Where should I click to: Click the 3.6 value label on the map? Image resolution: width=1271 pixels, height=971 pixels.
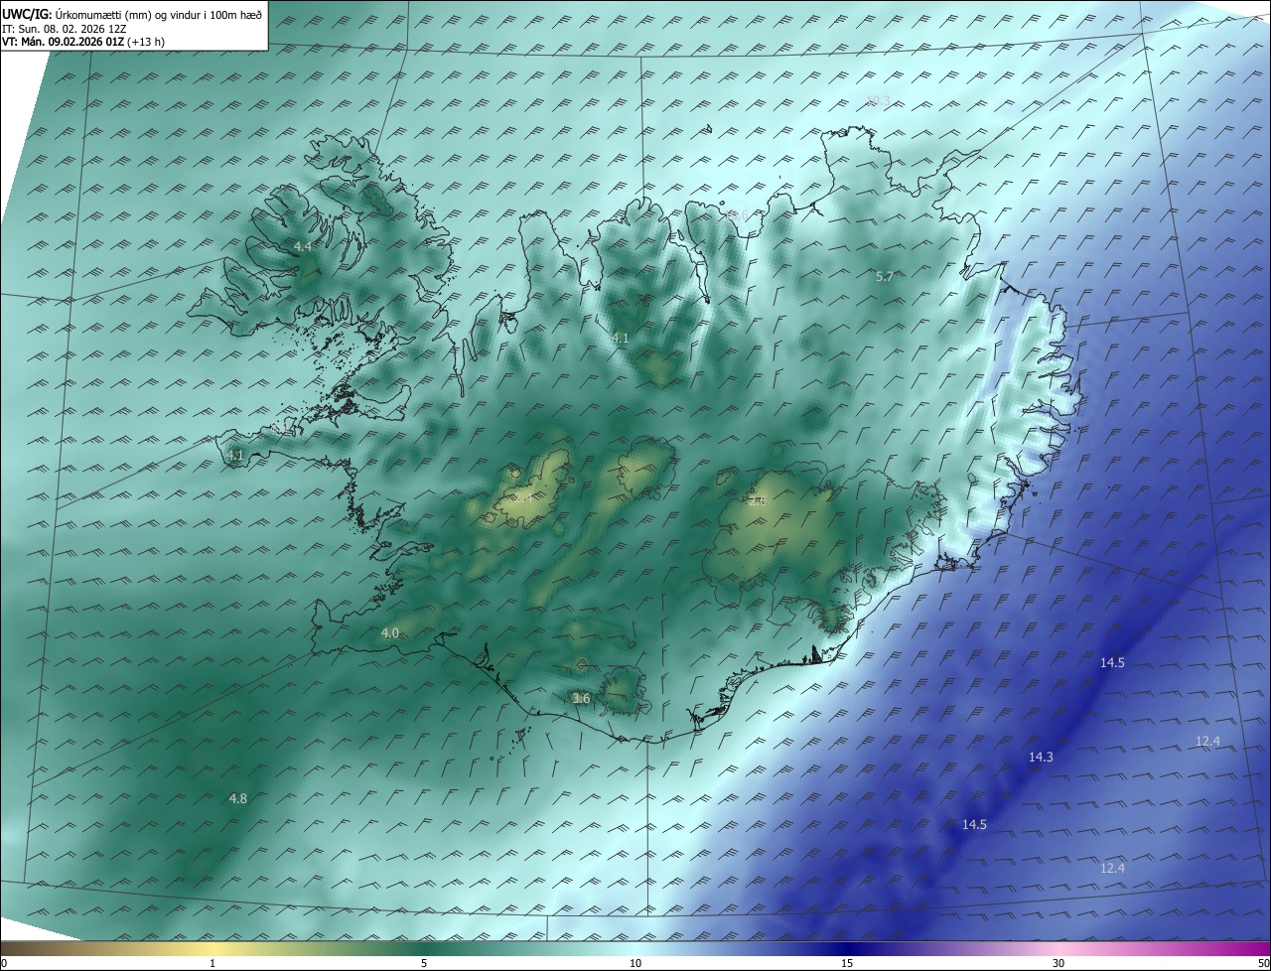(582, 698)
